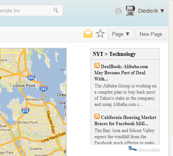
Task: Expand the Diederik user dropdown arrow
Action: 162,11
